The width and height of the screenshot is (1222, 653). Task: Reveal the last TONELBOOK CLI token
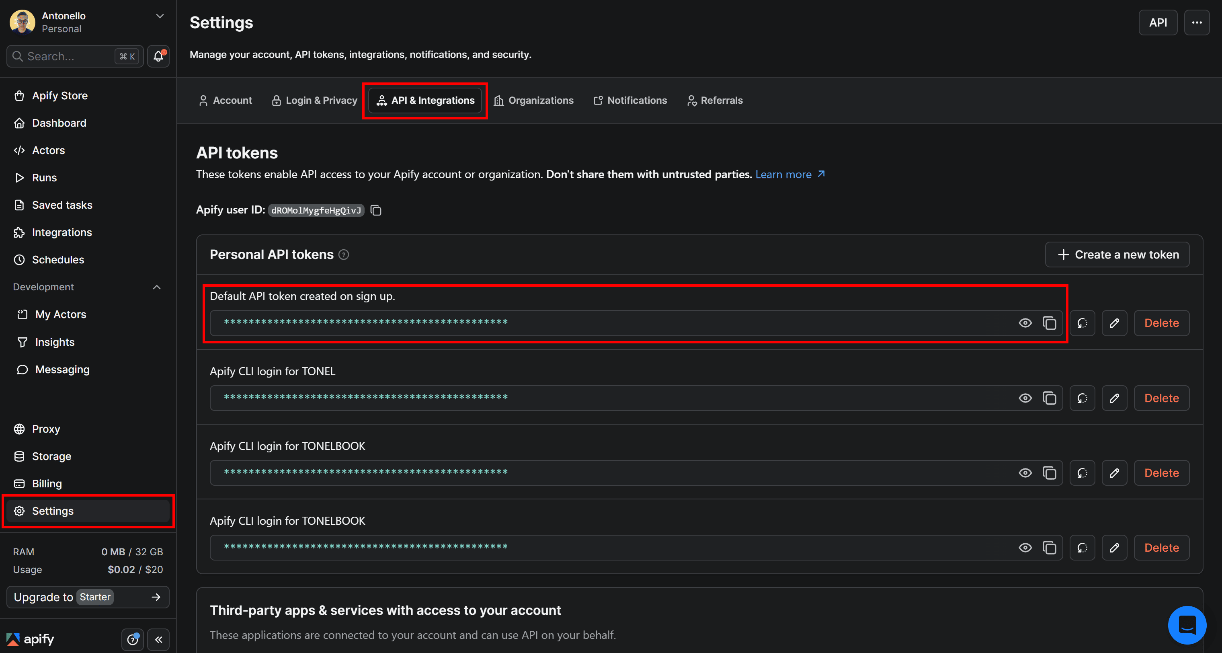click(1025, 548)
